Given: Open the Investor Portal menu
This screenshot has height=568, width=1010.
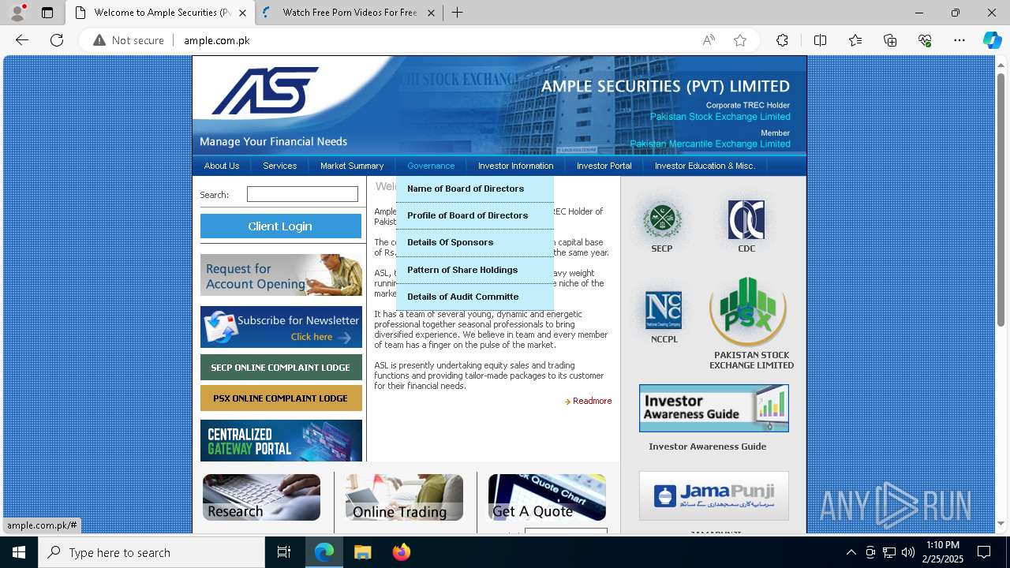Looking at the screenshot, I should tap(604, 166).
